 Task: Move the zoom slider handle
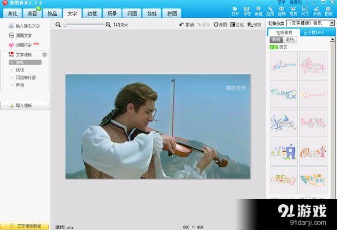pyautogui.click(x=65, y=25)
